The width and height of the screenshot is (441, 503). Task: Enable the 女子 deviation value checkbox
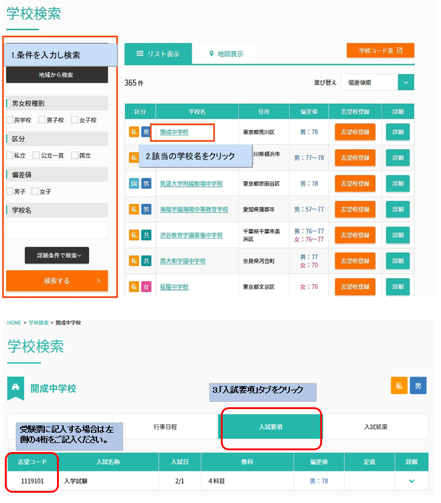click(x=35, y=192)
